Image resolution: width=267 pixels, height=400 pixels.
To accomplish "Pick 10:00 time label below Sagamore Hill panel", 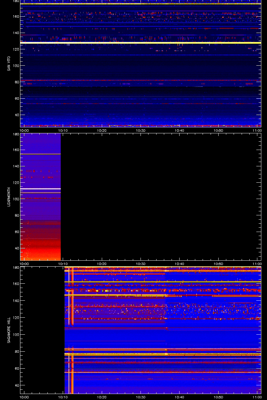I will coord(24,397).
